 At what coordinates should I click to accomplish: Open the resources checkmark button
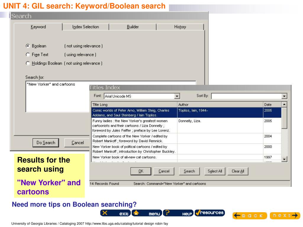point(210,213)
